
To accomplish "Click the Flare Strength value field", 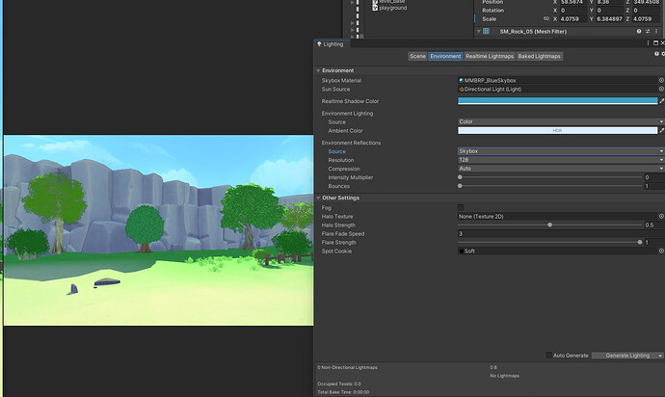I will (x=654, y=242).
